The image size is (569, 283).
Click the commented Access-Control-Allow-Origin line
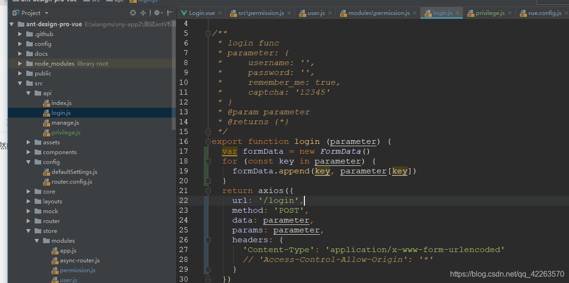point(338,260)
